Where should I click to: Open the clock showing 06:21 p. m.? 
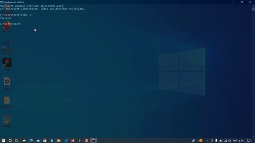238,141
